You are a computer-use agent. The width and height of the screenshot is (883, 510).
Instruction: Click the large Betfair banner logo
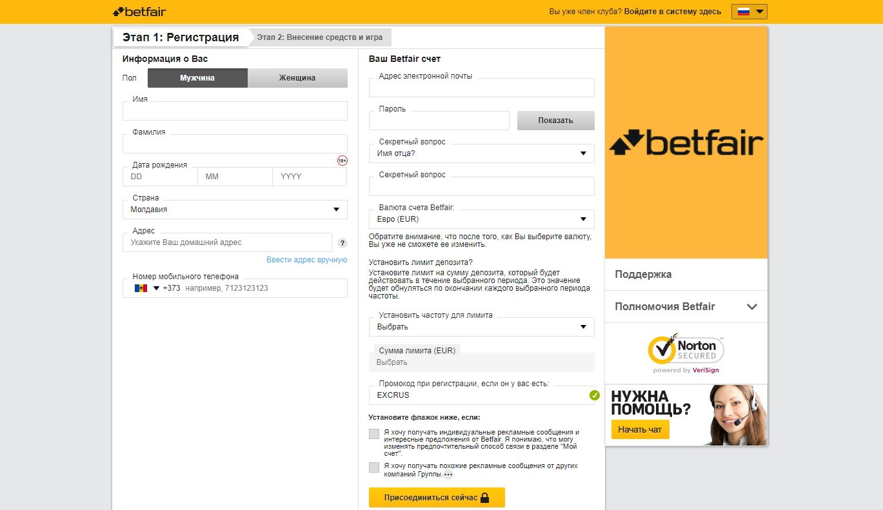pyautogui.click(x=686, y=143)
